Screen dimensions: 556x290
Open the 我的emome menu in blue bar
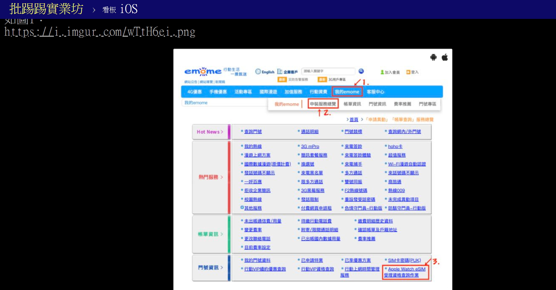coord(347,92)
